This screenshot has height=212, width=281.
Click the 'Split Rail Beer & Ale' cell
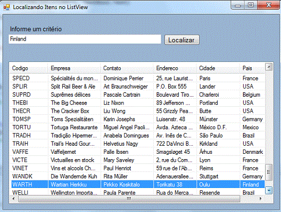[x=73, y=87]
